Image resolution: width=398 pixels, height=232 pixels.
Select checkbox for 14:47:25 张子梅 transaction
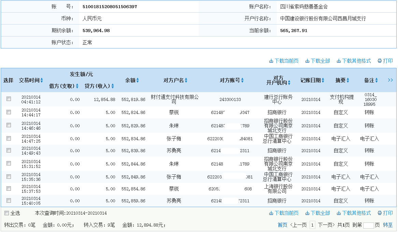point(9,139)
